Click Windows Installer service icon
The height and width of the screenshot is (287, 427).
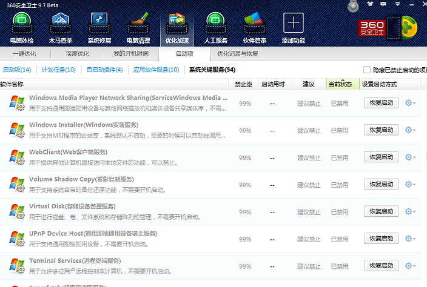point(17,130)
